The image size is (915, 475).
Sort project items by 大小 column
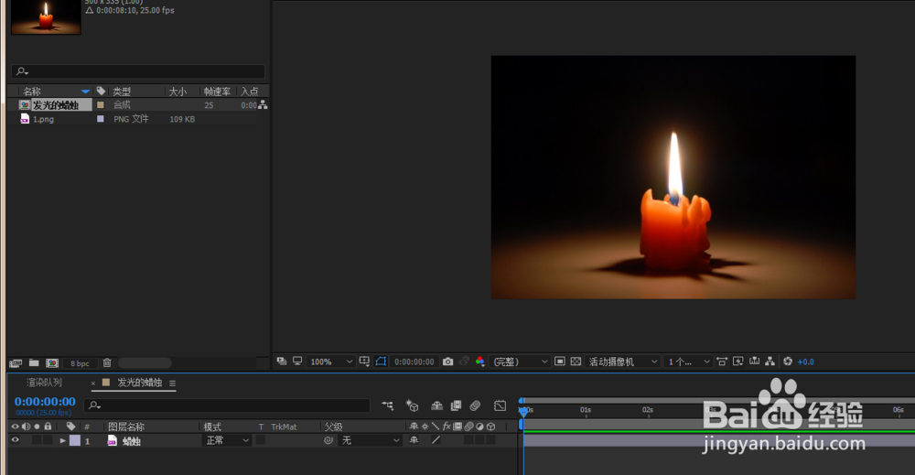pyautogui.click(x=178, y=92)
